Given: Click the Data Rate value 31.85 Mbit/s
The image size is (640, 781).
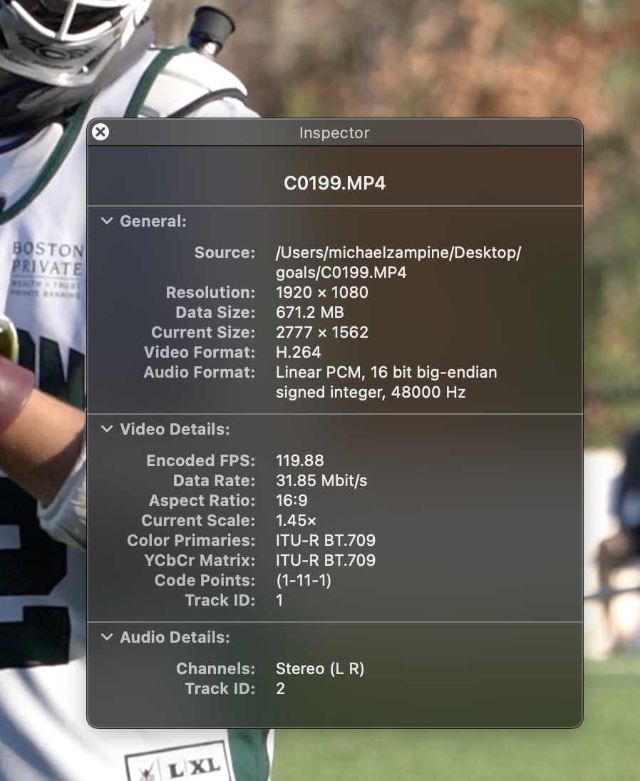Looking at the screenshot, I should (x=321, y=480).
